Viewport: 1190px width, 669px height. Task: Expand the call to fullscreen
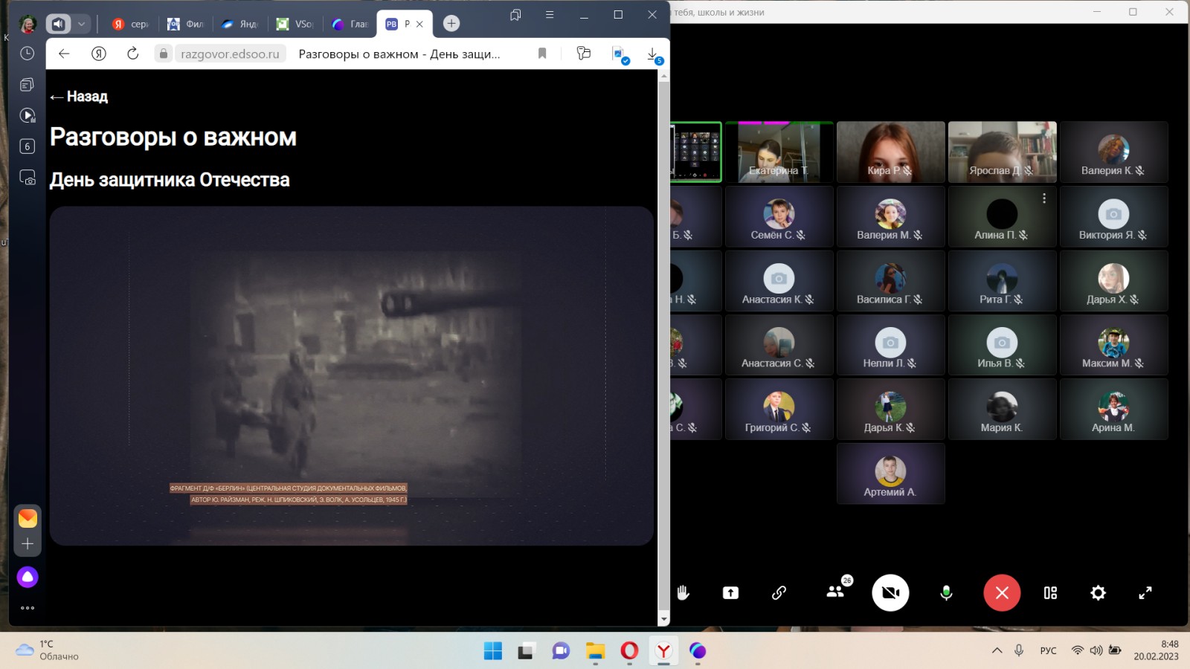pos(1145,592)
